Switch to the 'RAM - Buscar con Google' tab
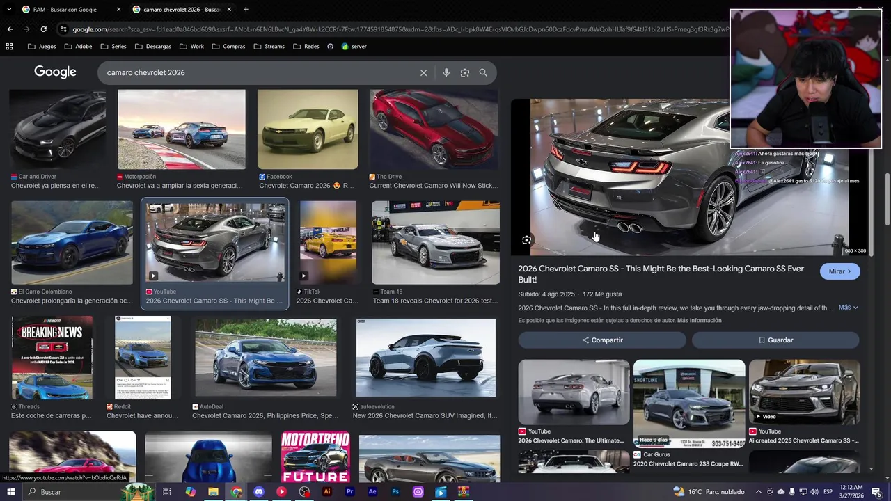This screenshot has width=891, height=501. click(65, 10)
